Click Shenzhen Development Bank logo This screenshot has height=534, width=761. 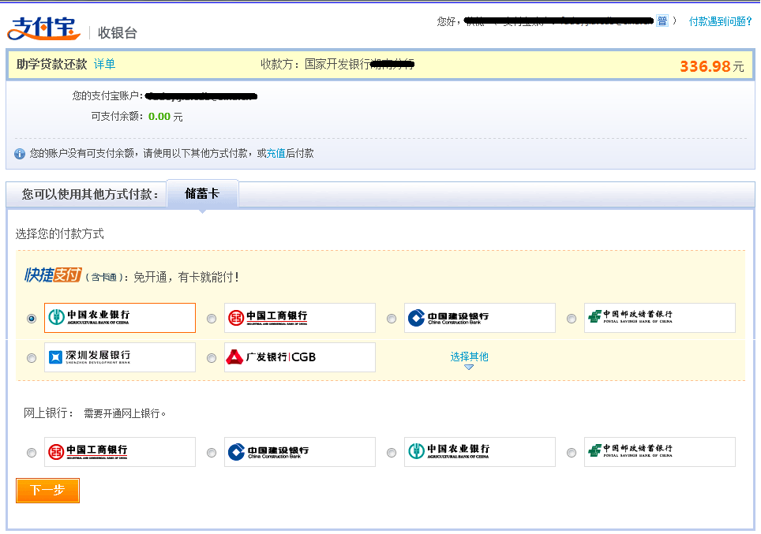[119, 357]
